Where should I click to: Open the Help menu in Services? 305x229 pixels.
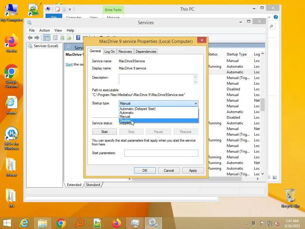(x=70, y=30)
